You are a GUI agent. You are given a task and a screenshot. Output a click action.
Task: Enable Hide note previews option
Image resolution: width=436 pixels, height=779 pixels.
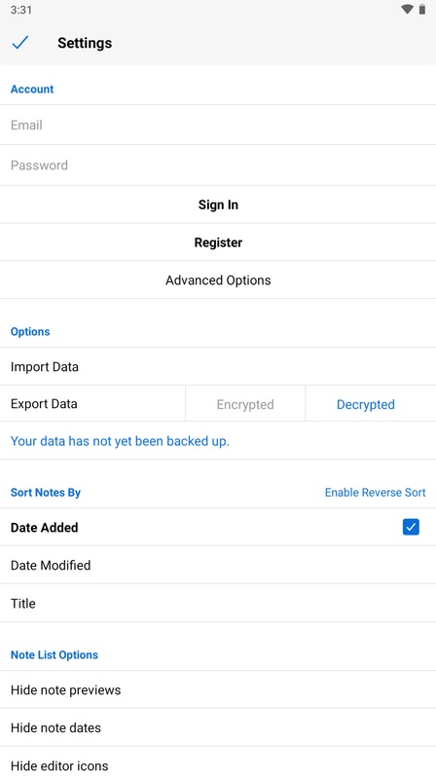(218, 689)
